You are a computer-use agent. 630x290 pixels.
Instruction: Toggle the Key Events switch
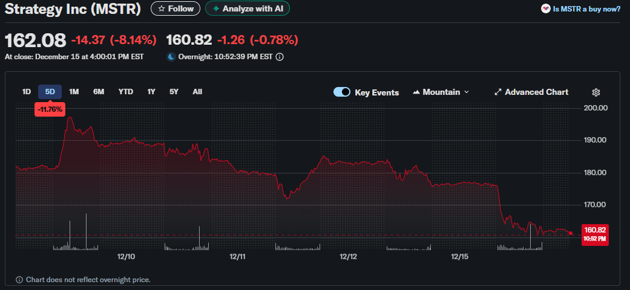pos(342,92)
